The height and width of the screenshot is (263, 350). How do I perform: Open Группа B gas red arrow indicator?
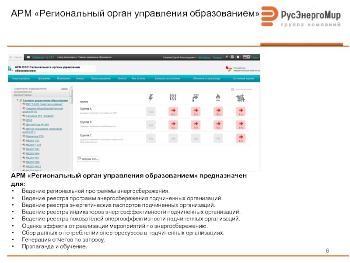click(218, 125)
